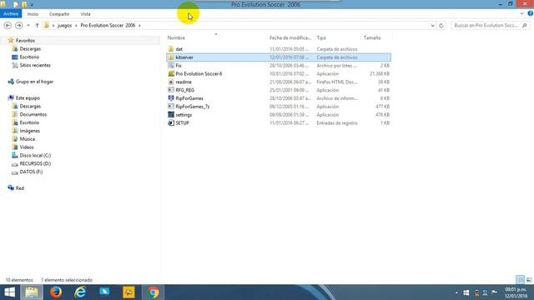
Task: Open Firefox from the taskbar
Action: pyautogui.click(x=56, y=292)
